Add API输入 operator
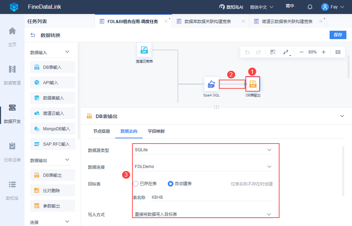This screenshot has width=352, height=226. (x=53, y=82)
